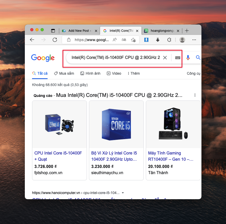
Task: Reload the current page
Action: 55,40
